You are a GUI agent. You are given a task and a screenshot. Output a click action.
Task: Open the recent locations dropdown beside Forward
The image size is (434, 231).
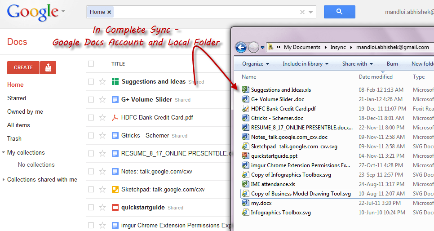pos(263,48)
